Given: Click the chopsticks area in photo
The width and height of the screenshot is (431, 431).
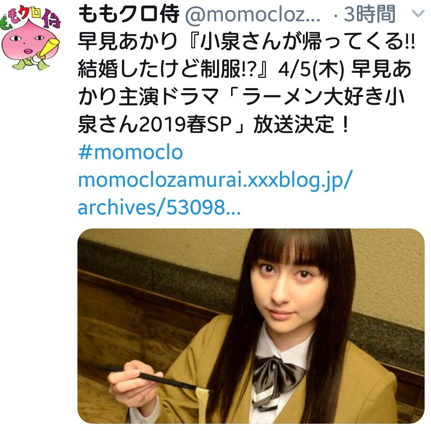Looking at the screenshot, I should point(154,377).
